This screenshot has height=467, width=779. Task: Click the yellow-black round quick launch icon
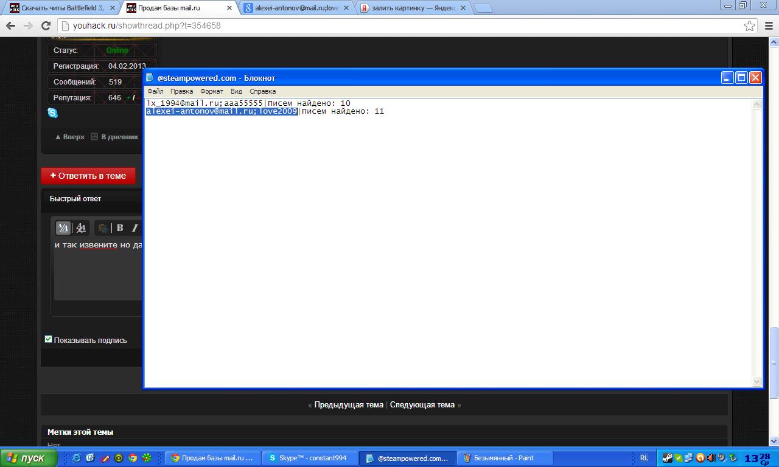119,458
